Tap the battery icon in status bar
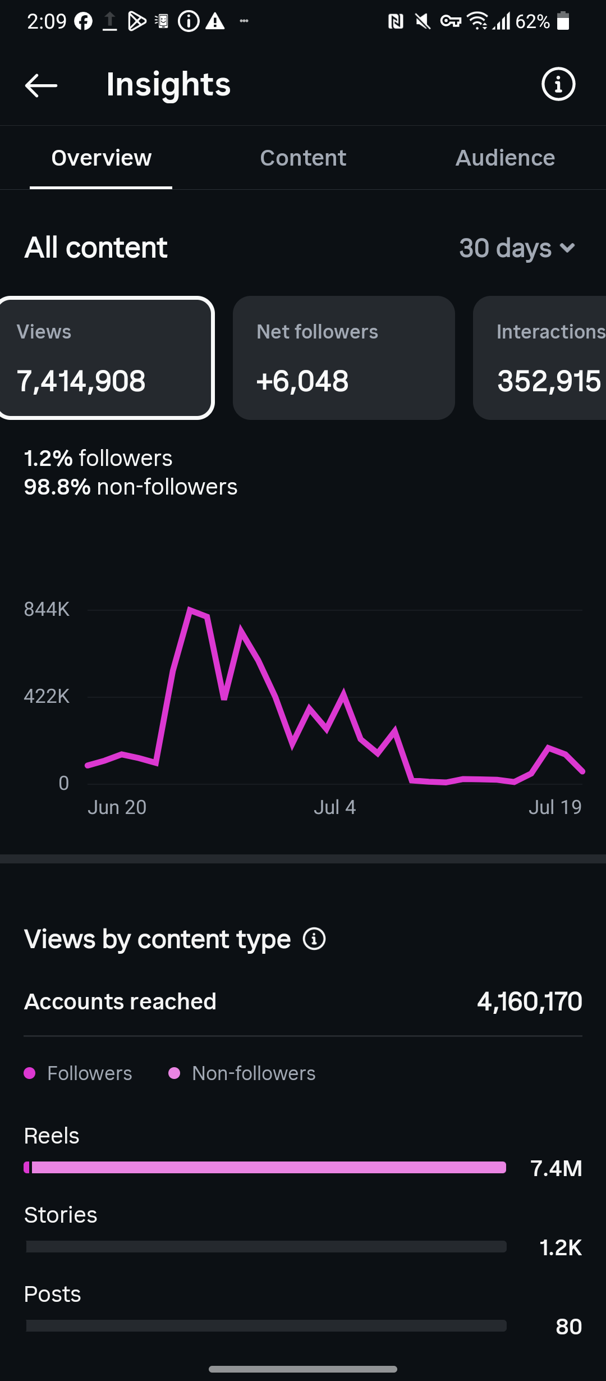Viewport: 606px width, 1381px height. click(x=563, y=21)
